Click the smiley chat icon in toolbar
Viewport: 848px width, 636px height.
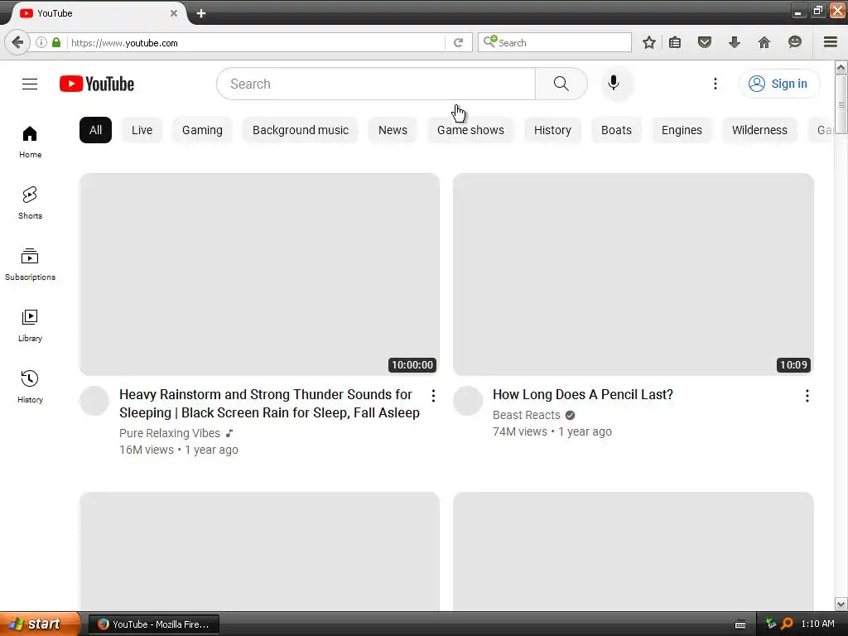[794, 42]
